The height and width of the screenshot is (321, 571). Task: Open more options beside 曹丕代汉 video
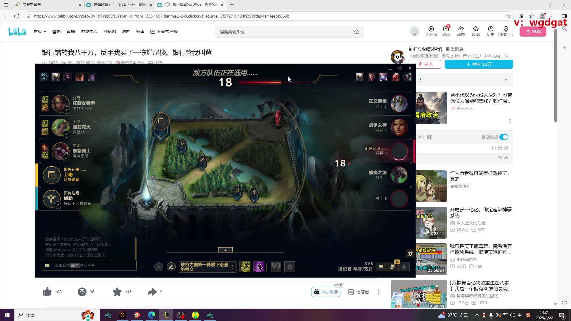pyautogui.click(x=510, y=121)
